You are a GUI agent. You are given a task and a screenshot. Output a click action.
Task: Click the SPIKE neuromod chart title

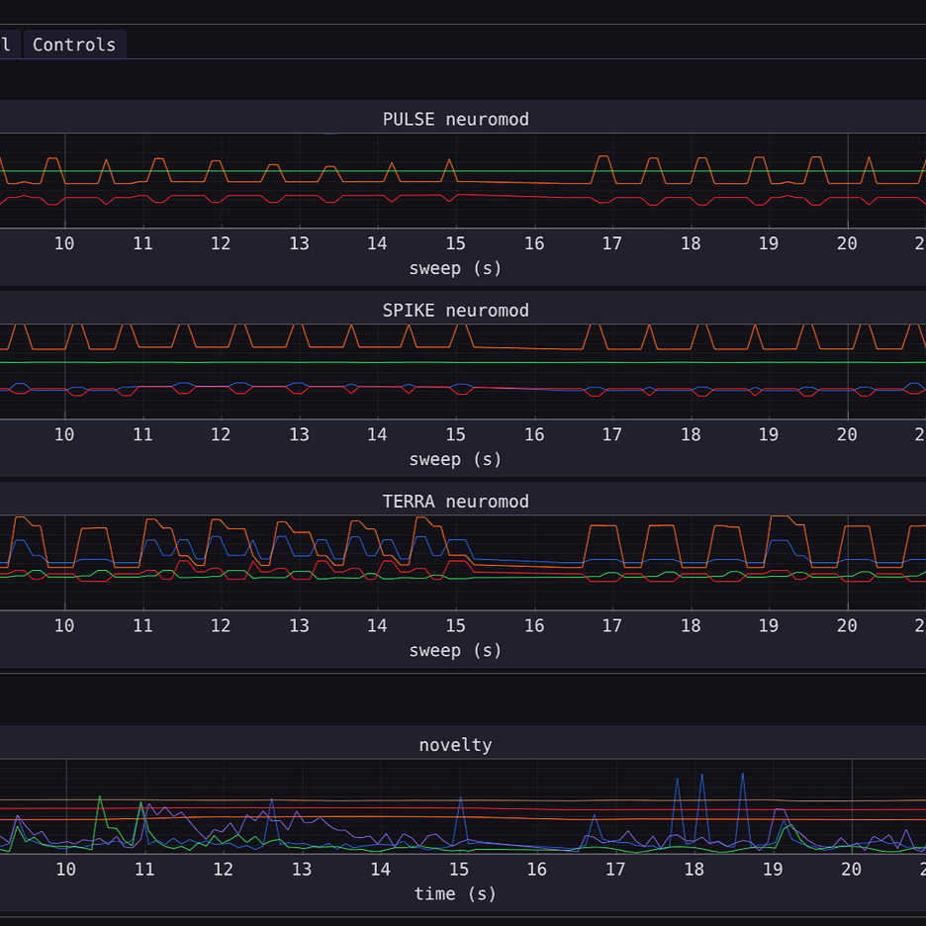tap(455, 310)
